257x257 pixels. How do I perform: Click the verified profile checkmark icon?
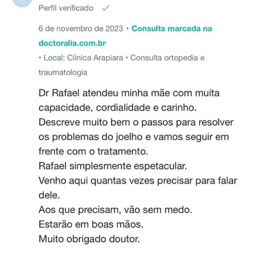pyautogui.click(x=106, y=8)
